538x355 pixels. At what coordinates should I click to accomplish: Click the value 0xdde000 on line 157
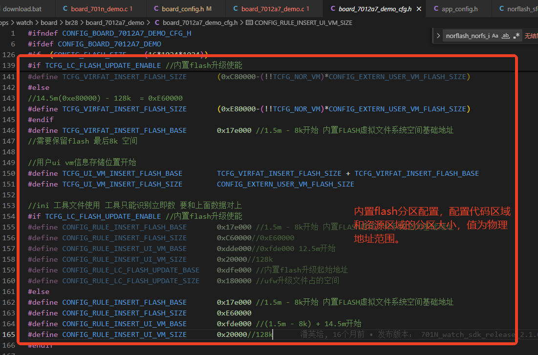pos(234,249)
